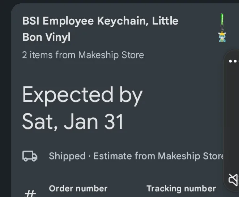Screen dimensions: 239x197
Task: Open the BSI Employee Keychain order title
Action: click(x=100, y=21)
